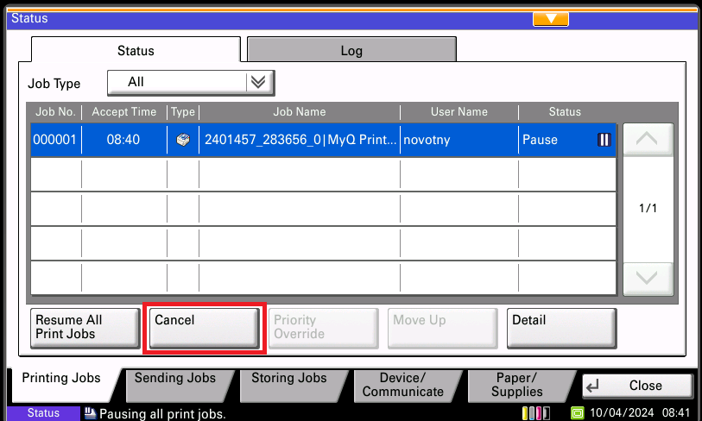
Task: Click the paused jobs icon in status bar
Action: point(90,414)
